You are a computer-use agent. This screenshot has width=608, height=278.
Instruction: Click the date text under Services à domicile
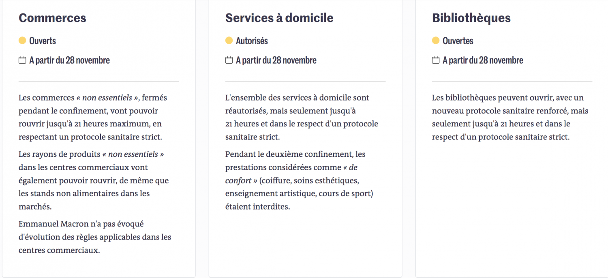(x=276, y=60)
